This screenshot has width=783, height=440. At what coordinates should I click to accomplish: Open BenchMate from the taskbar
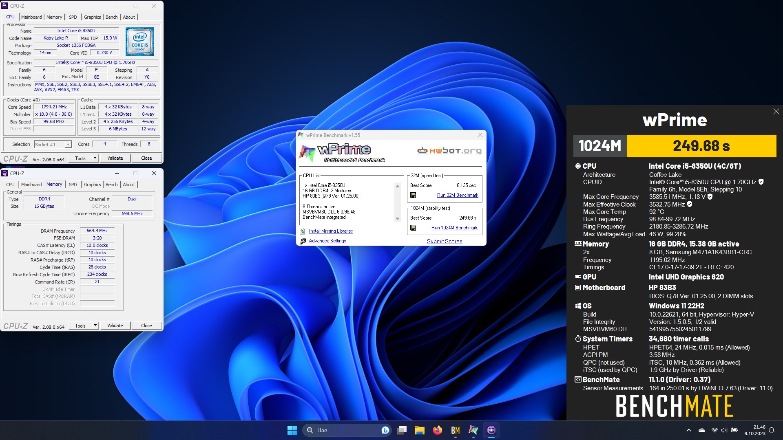[x=456, y=430]
